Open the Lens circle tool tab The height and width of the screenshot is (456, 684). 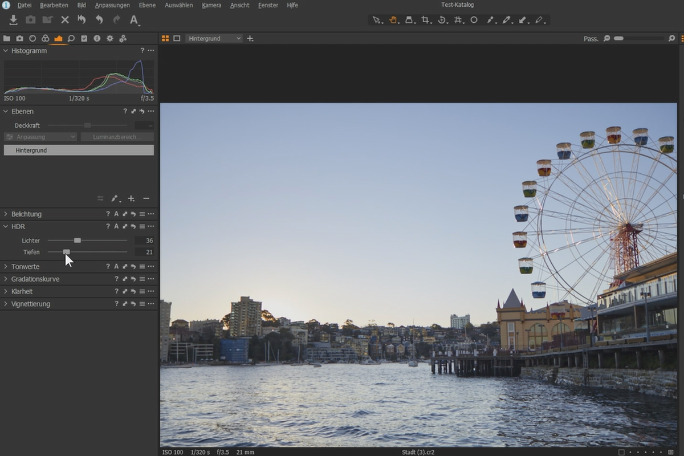(x=32, y=38)
